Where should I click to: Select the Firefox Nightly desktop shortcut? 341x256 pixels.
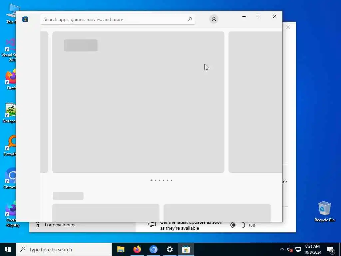coord(11,214)
